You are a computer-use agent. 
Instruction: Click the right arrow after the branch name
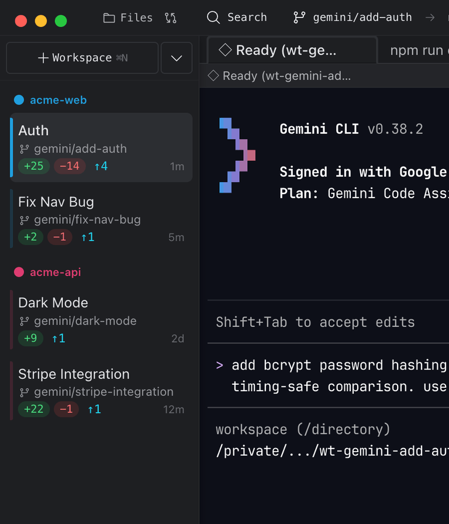click(430, 18)
